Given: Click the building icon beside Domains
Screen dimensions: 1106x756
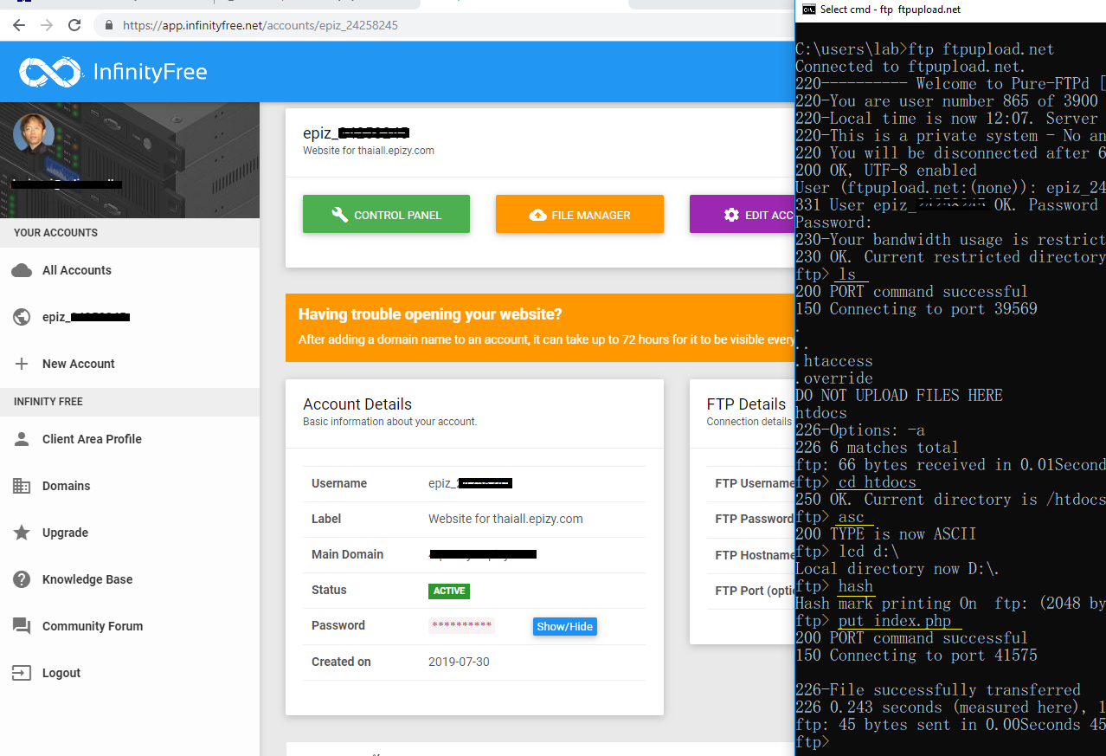Looking at the screenshot, I should tap(22, 486).
